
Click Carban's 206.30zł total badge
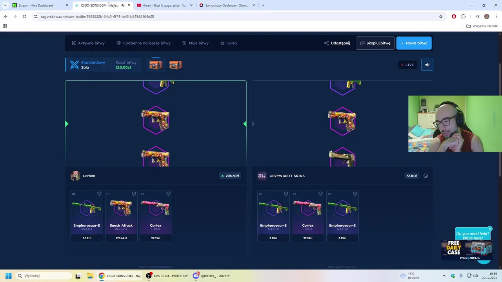coord(230,176)
